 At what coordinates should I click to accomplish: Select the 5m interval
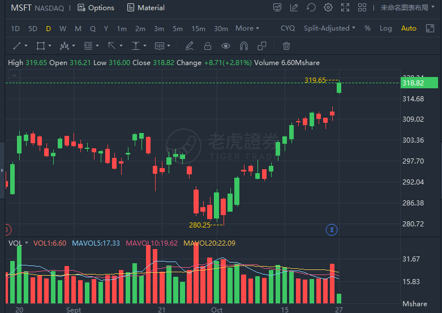click(x=178, y=28)
